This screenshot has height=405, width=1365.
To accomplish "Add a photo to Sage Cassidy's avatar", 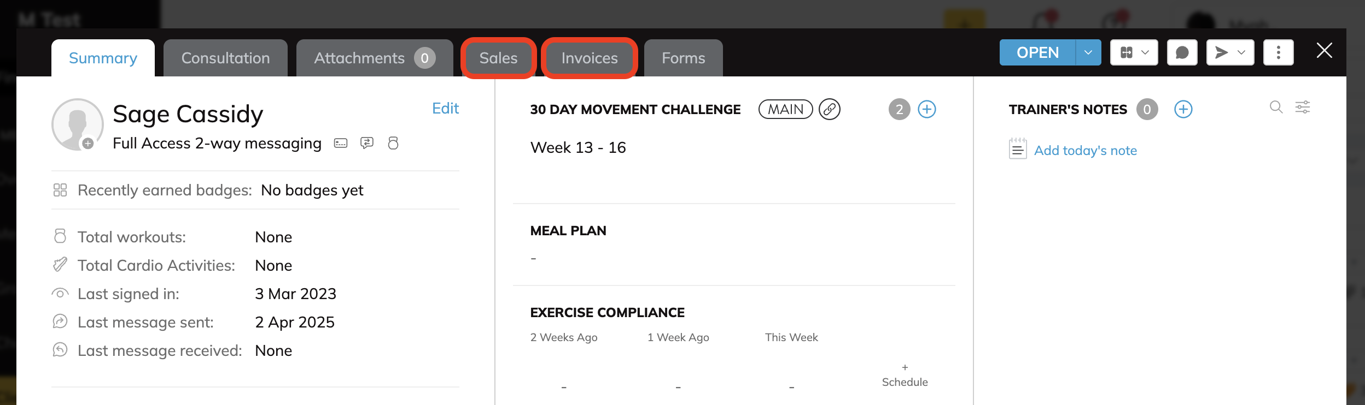I will pos(87,144).
